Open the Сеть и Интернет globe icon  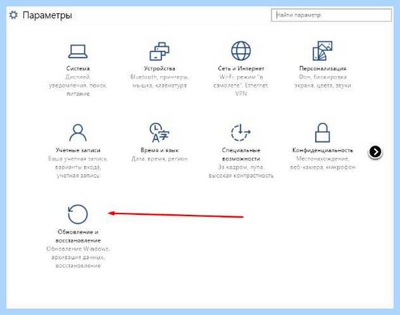click(x=241, y=51)
